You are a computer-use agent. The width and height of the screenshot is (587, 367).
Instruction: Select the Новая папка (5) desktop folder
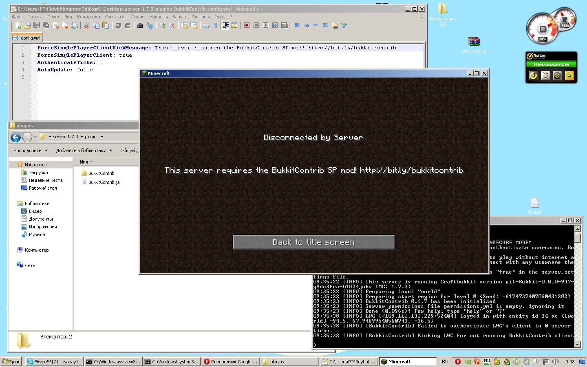443,15
